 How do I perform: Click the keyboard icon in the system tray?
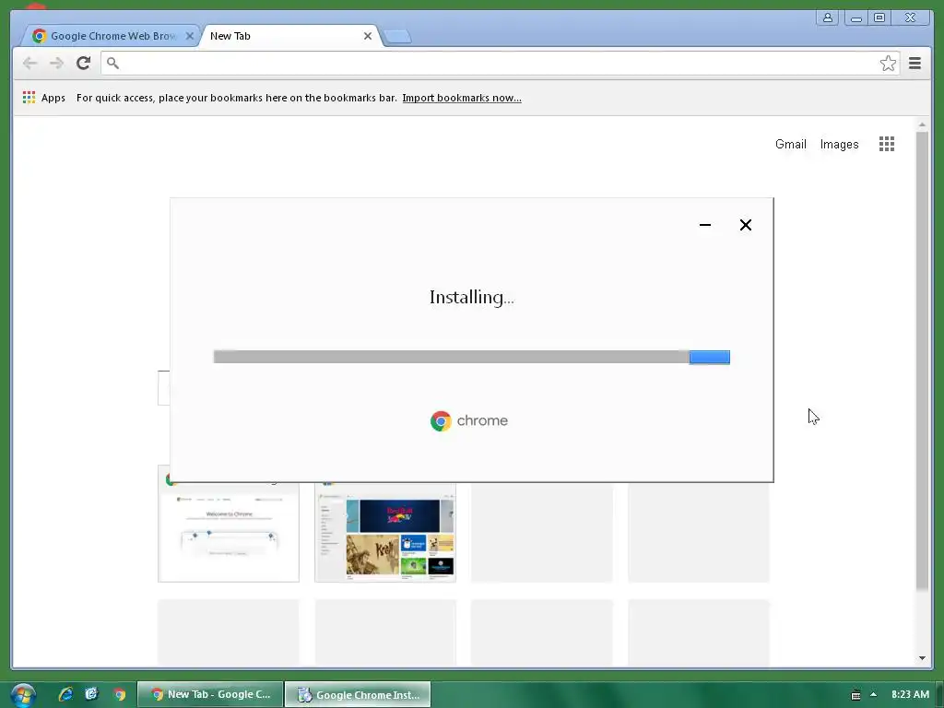coord(855,695)
